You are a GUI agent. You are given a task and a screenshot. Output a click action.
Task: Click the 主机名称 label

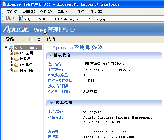55,112
